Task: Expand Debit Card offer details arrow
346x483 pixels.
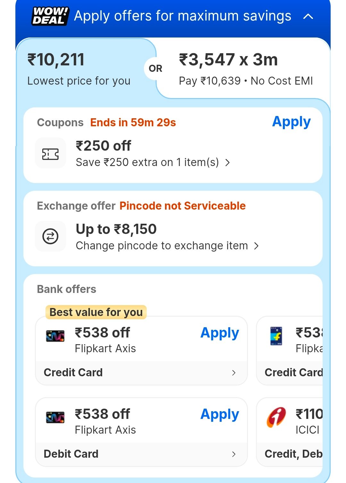Action: (234, 454)
